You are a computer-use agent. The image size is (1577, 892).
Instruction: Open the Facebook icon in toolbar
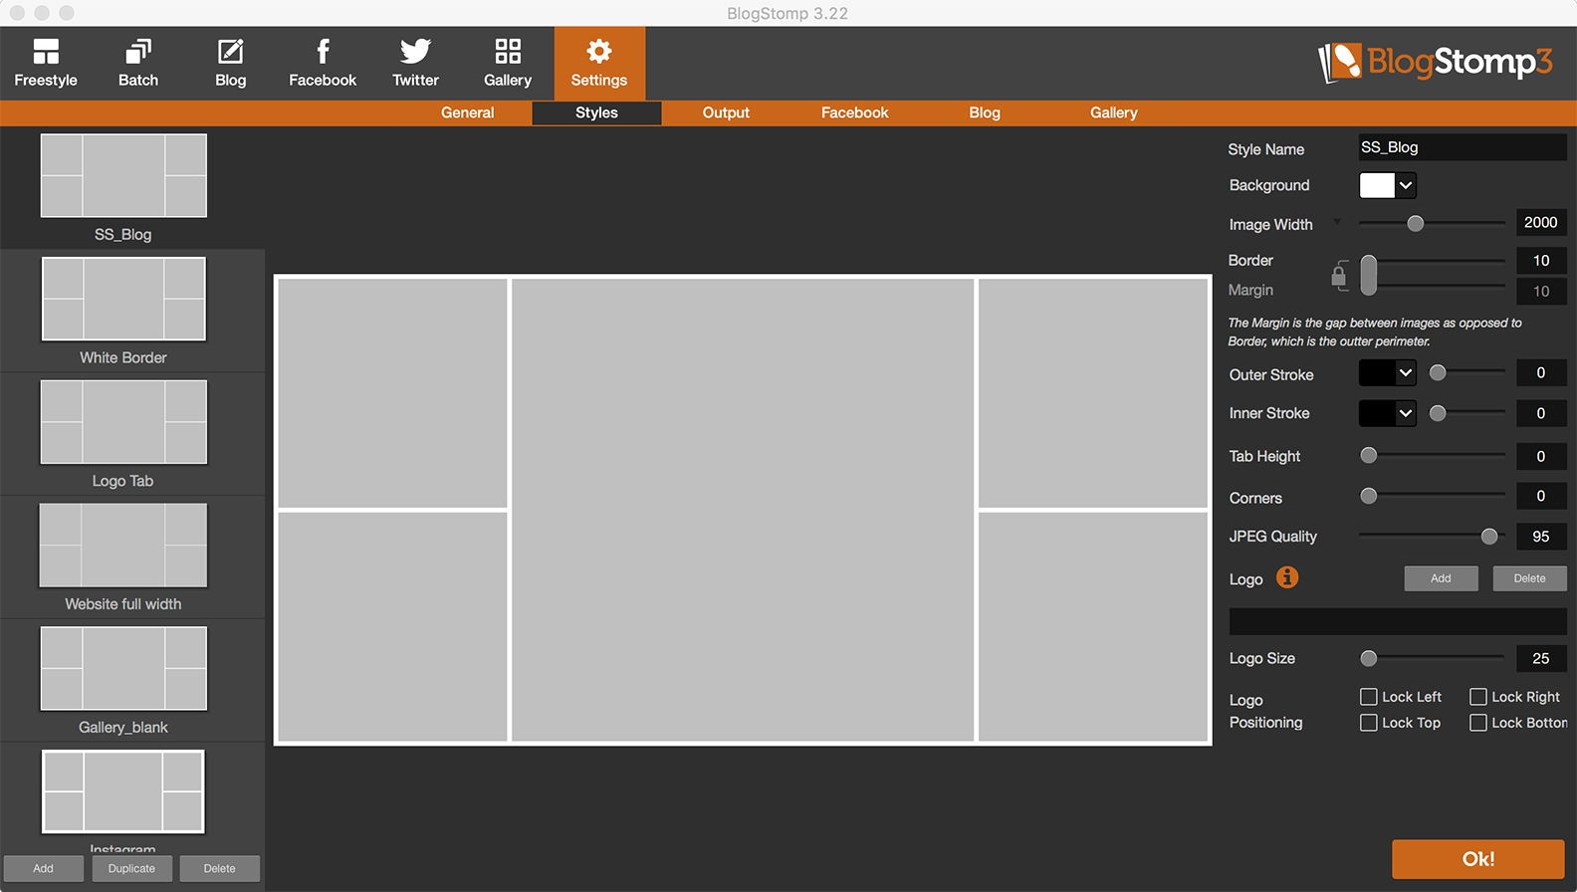coord(323,51)
